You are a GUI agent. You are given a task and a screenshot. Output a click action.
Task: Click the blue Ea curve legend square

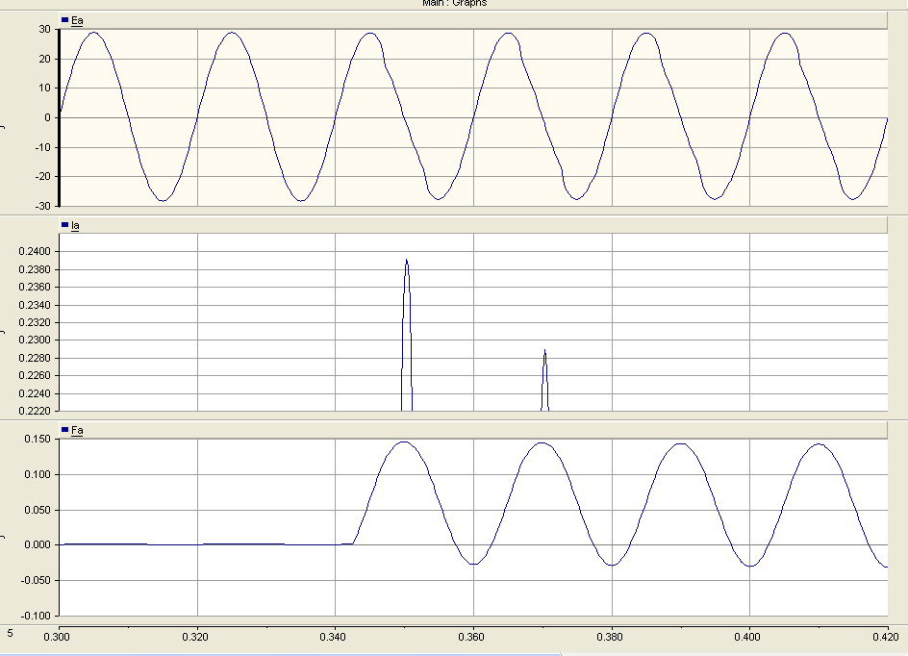[64, 20]
